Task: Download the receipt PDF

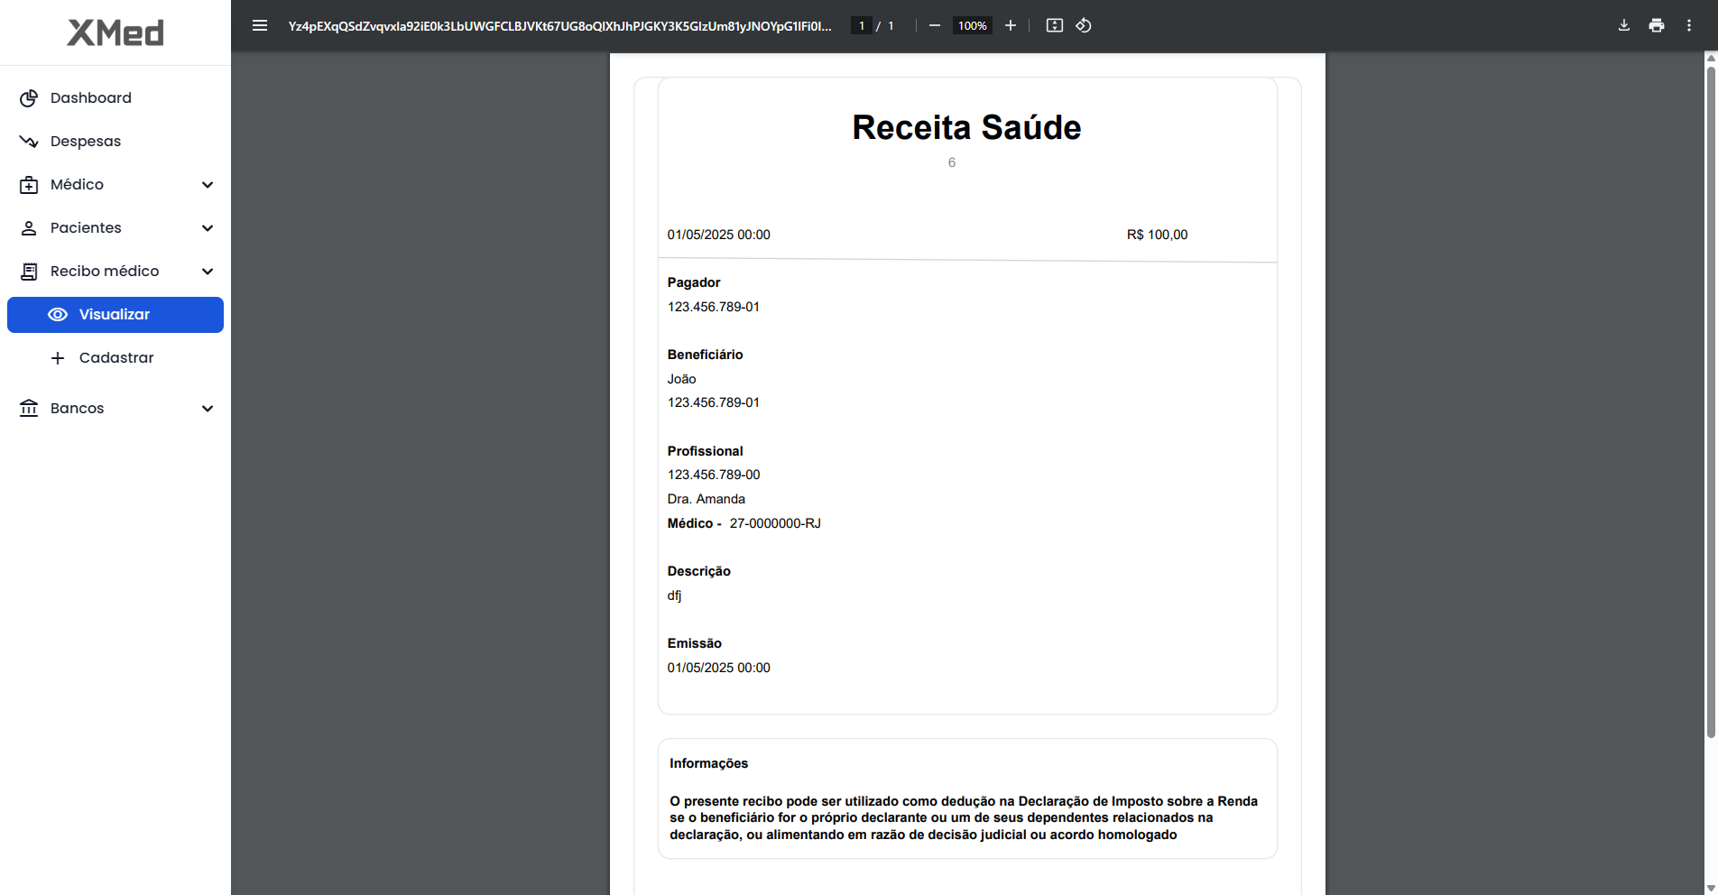Action: pyautogui.click(x=1623, y=25)
